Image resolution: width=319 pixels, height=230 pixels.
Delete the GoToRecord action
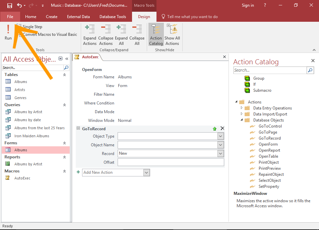pos(222,128)
